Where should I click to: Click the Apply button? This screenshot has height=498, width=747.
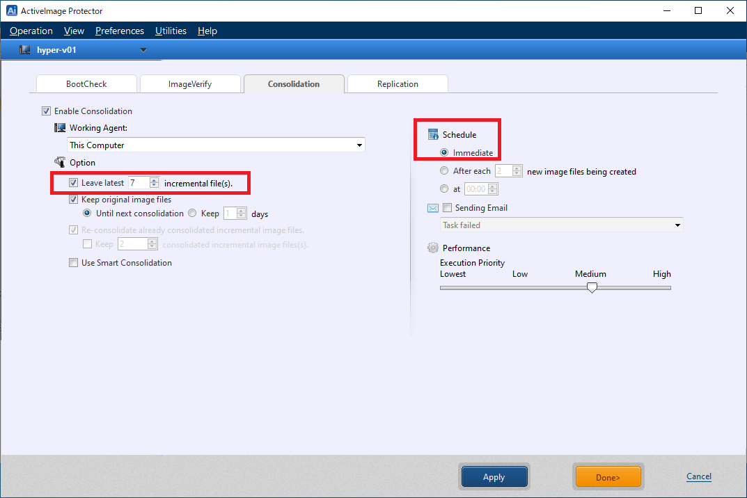[x=494, y=476]
